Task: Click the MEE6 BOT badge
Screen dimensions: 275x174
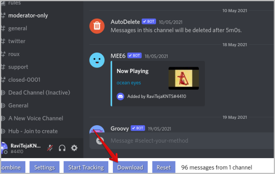Action: (x=134, y=55)
